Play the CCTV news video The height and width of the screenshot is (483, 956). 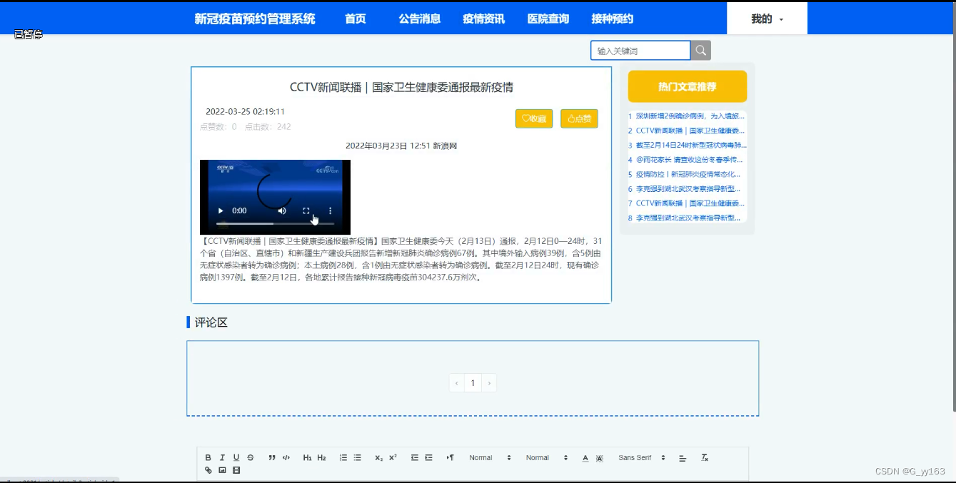[221, 210]
